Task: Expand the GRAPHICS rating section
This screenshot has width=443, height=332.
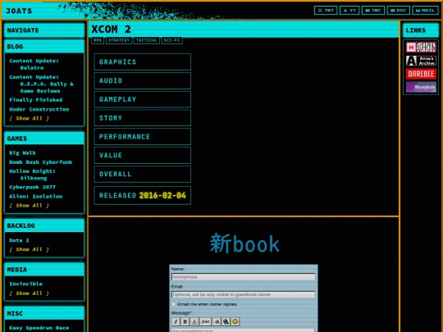Action: [143, 61]
